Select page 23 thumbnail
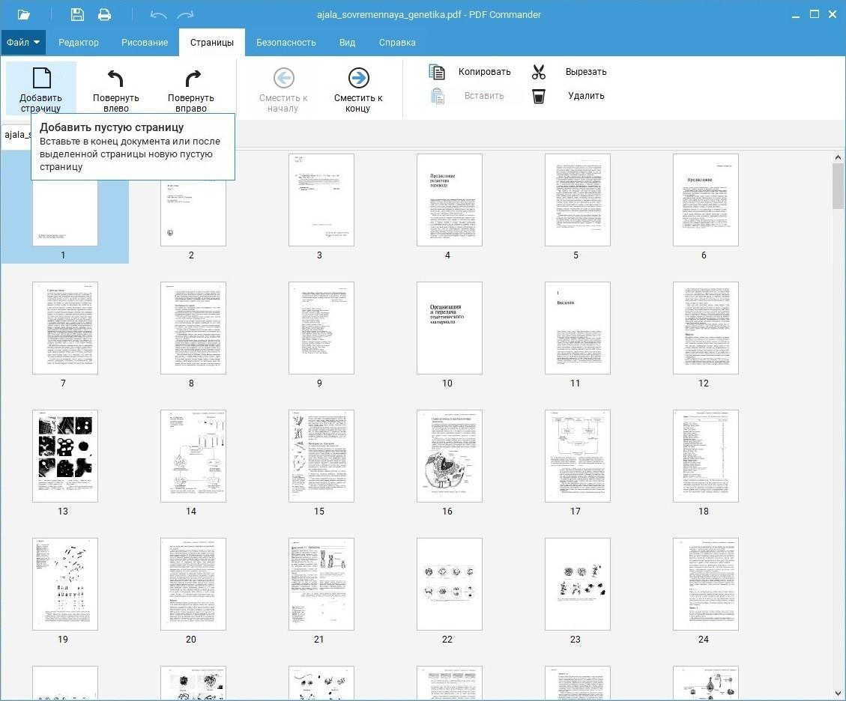The height and width of the screenshot is (701, 846). click(577, 584)
